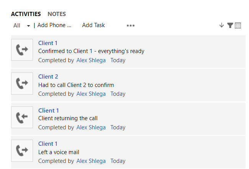Open the activities filter funnel
The height and width of the screenshot is (169, 249).
(x=230, y=25)
